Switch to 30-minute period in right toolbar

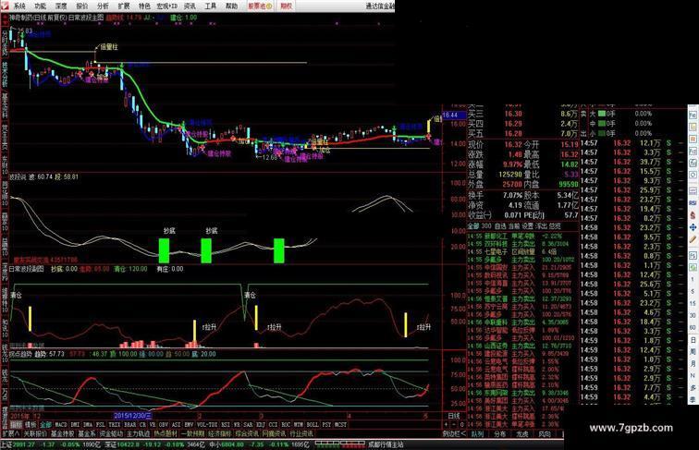693,315
